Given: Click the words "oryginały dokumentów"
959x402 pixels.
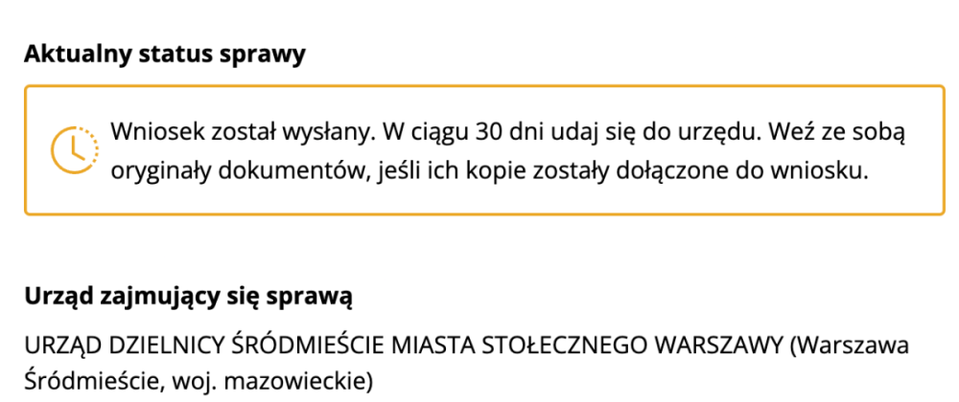Looking at the screenshot, I should (x=221, y=173).
